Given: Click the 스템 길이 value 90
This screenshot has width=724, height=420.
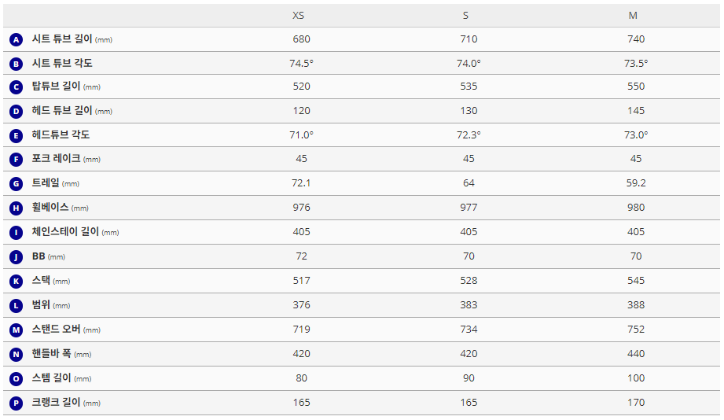Looking at the screenshot, I should pyautogui.click(x=469, y=378).
